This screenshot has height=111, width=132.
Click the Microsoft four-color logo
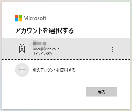pos(18,18)
